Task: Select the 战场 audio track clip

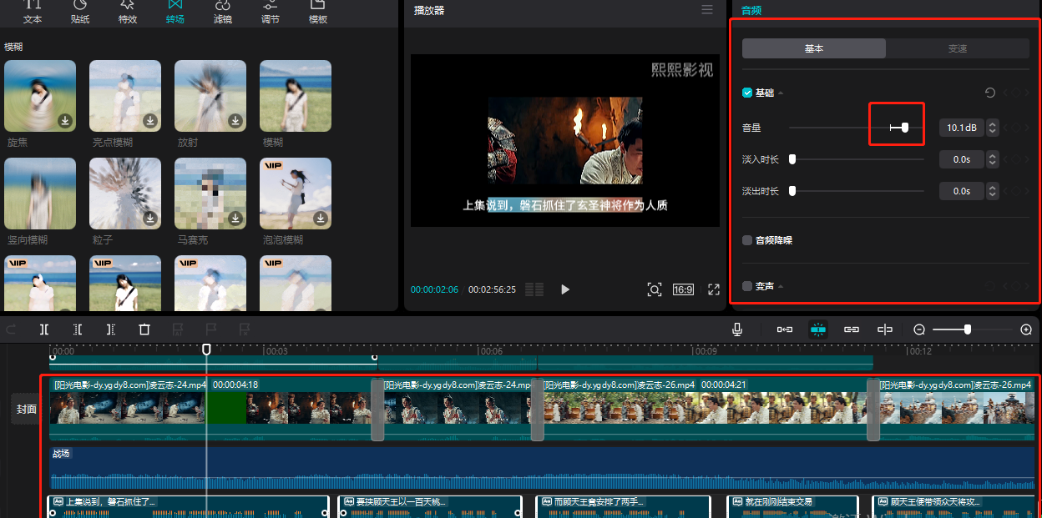Action: coord(542,467)
